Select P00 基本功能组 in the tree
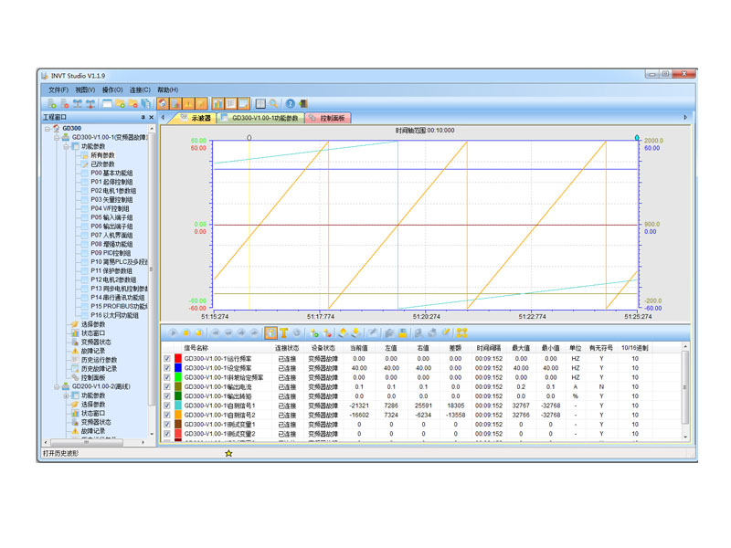This screenshot has height=548, width=731. pyautogui.click(x=111, y=173)
